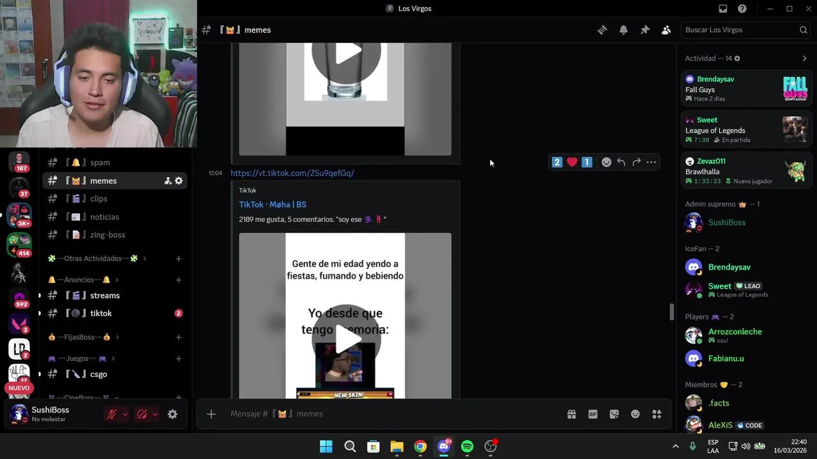This screenshot has width=817, height=459.
Task: Select the zing-boss channel
Action: (x=115, y=235)
